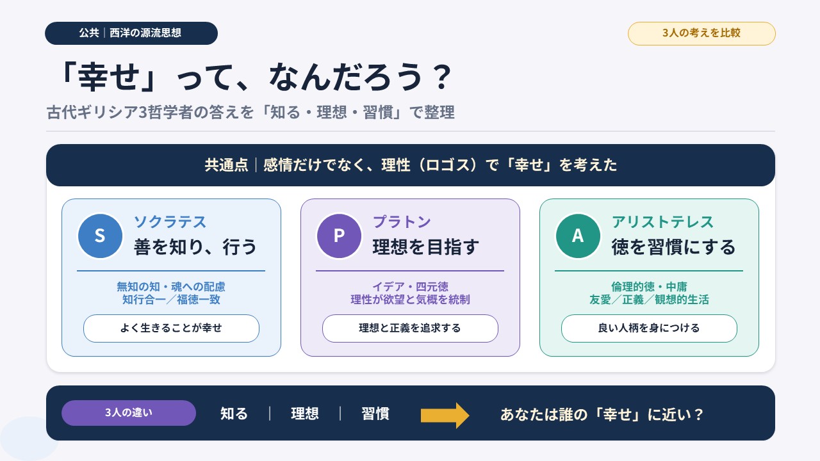The height and width of the screenshot is (461, 820).
Task: Click the purple 3人の違い label
Action: (x=129, y=413)
